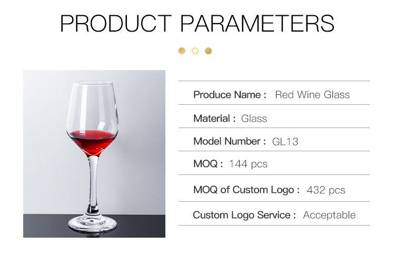Viewport: 395px width, 254px height.
Task: Click the Red Wine Glass value
Action: click(312, 95)
